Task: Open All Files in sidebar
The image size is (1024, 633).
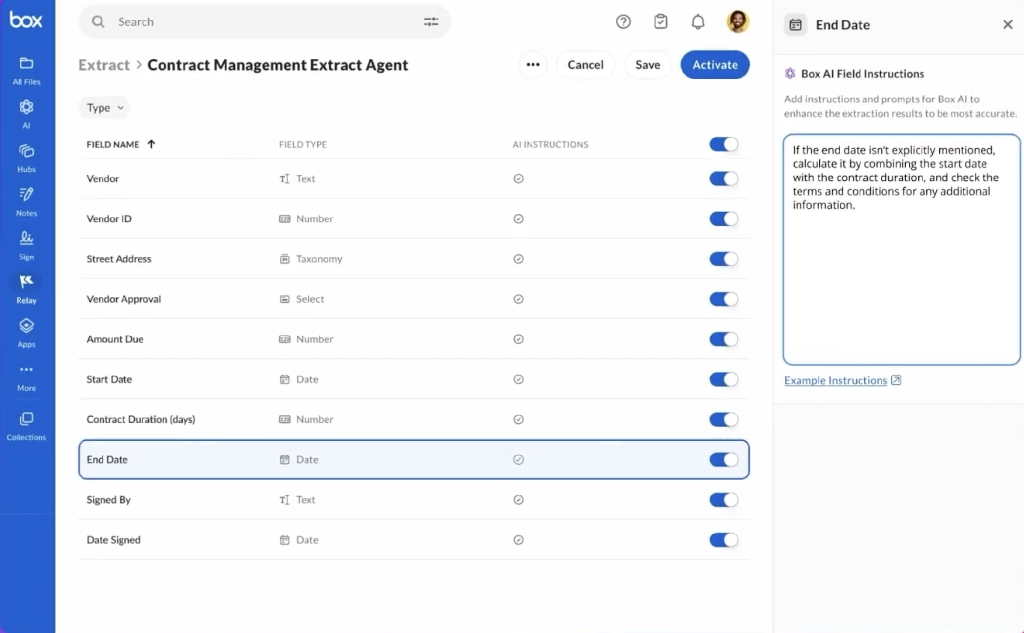Action: pyautogui.click(x=26, y=71)
